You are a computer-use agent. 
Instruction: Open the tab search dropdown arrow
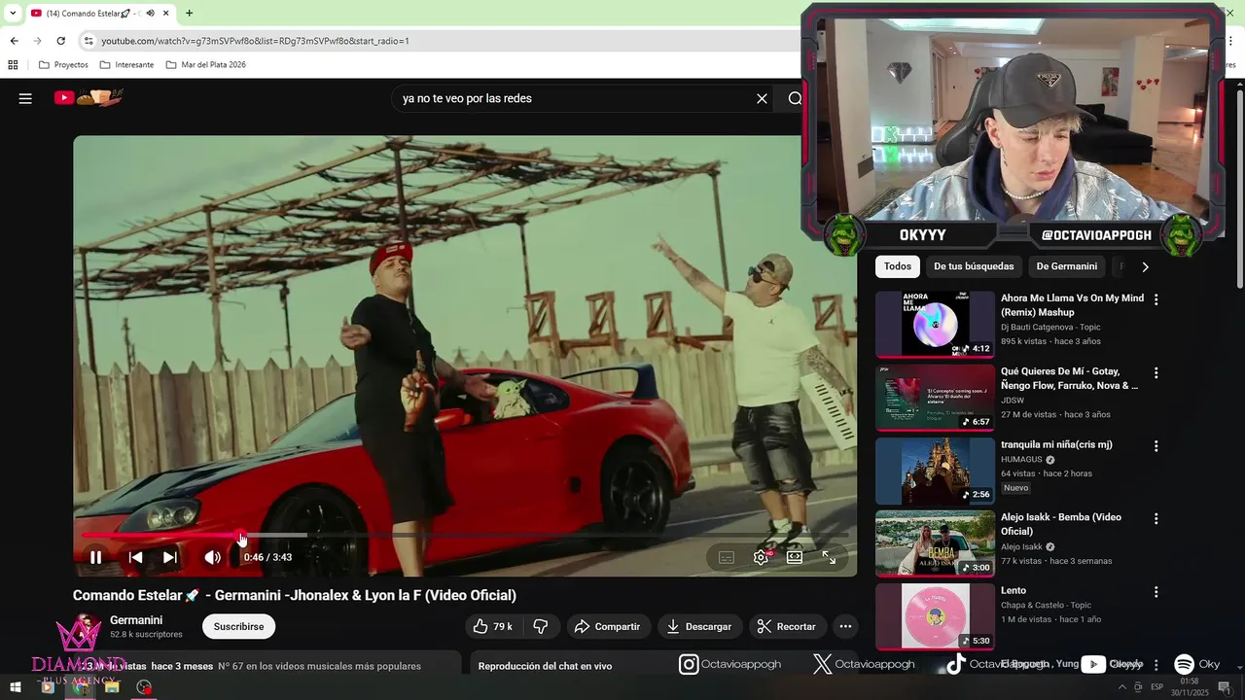(x=13, y=14)
